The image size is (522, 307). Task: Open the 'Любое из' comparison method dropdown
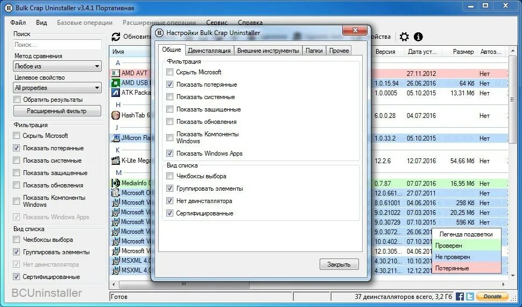pyautogui.click(x=57, y=66)
